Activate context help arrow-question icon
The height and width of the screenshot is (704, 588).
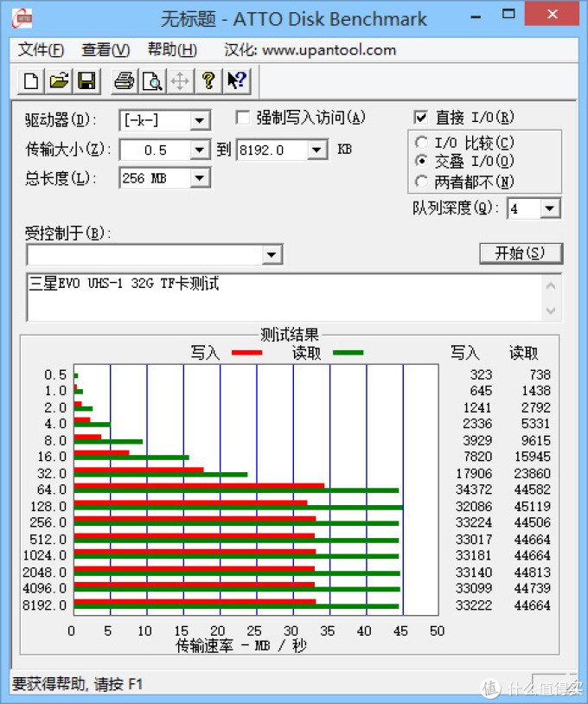(x=236, y=81)
